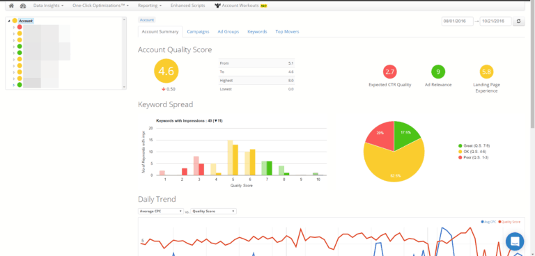Click the page vertical scrollbar
535x256 pixels.
pos(533,65)
